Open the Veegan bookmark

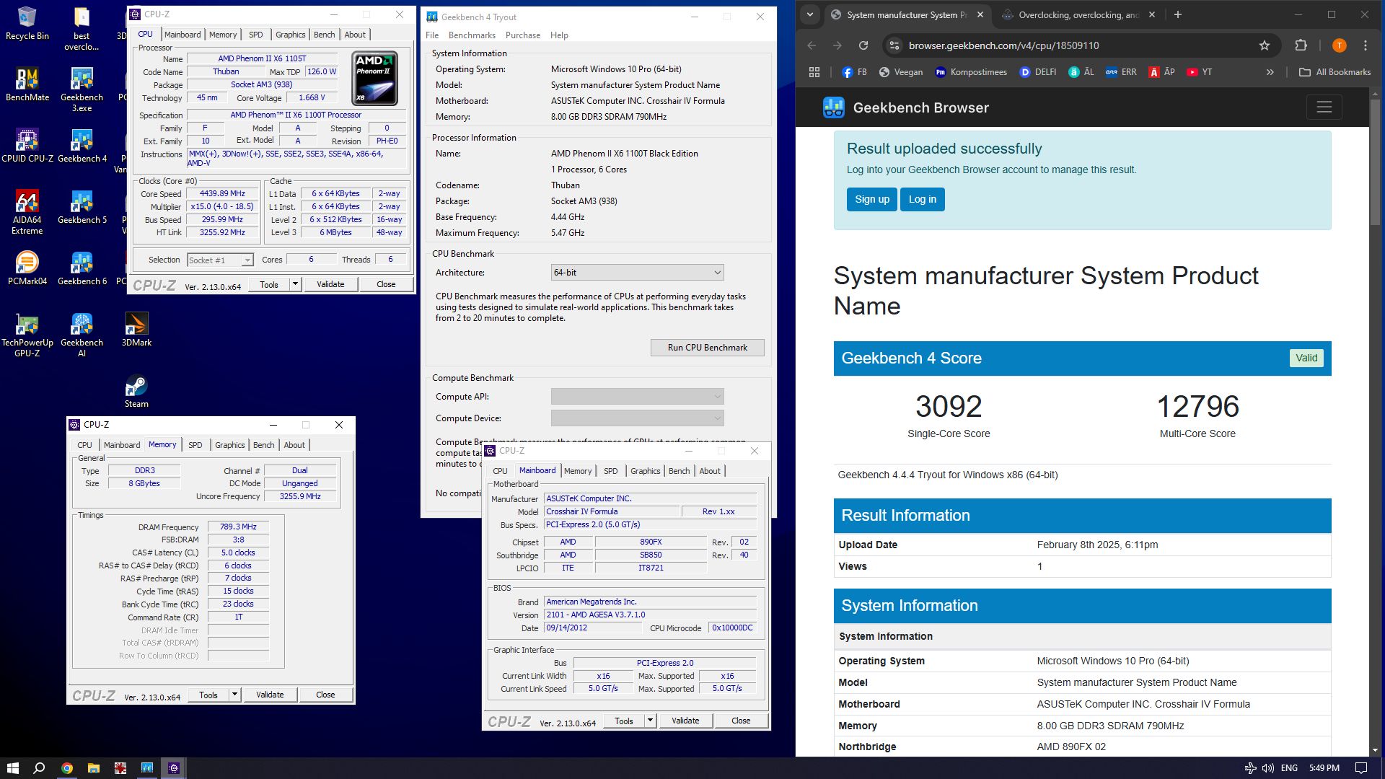(900, 72)
